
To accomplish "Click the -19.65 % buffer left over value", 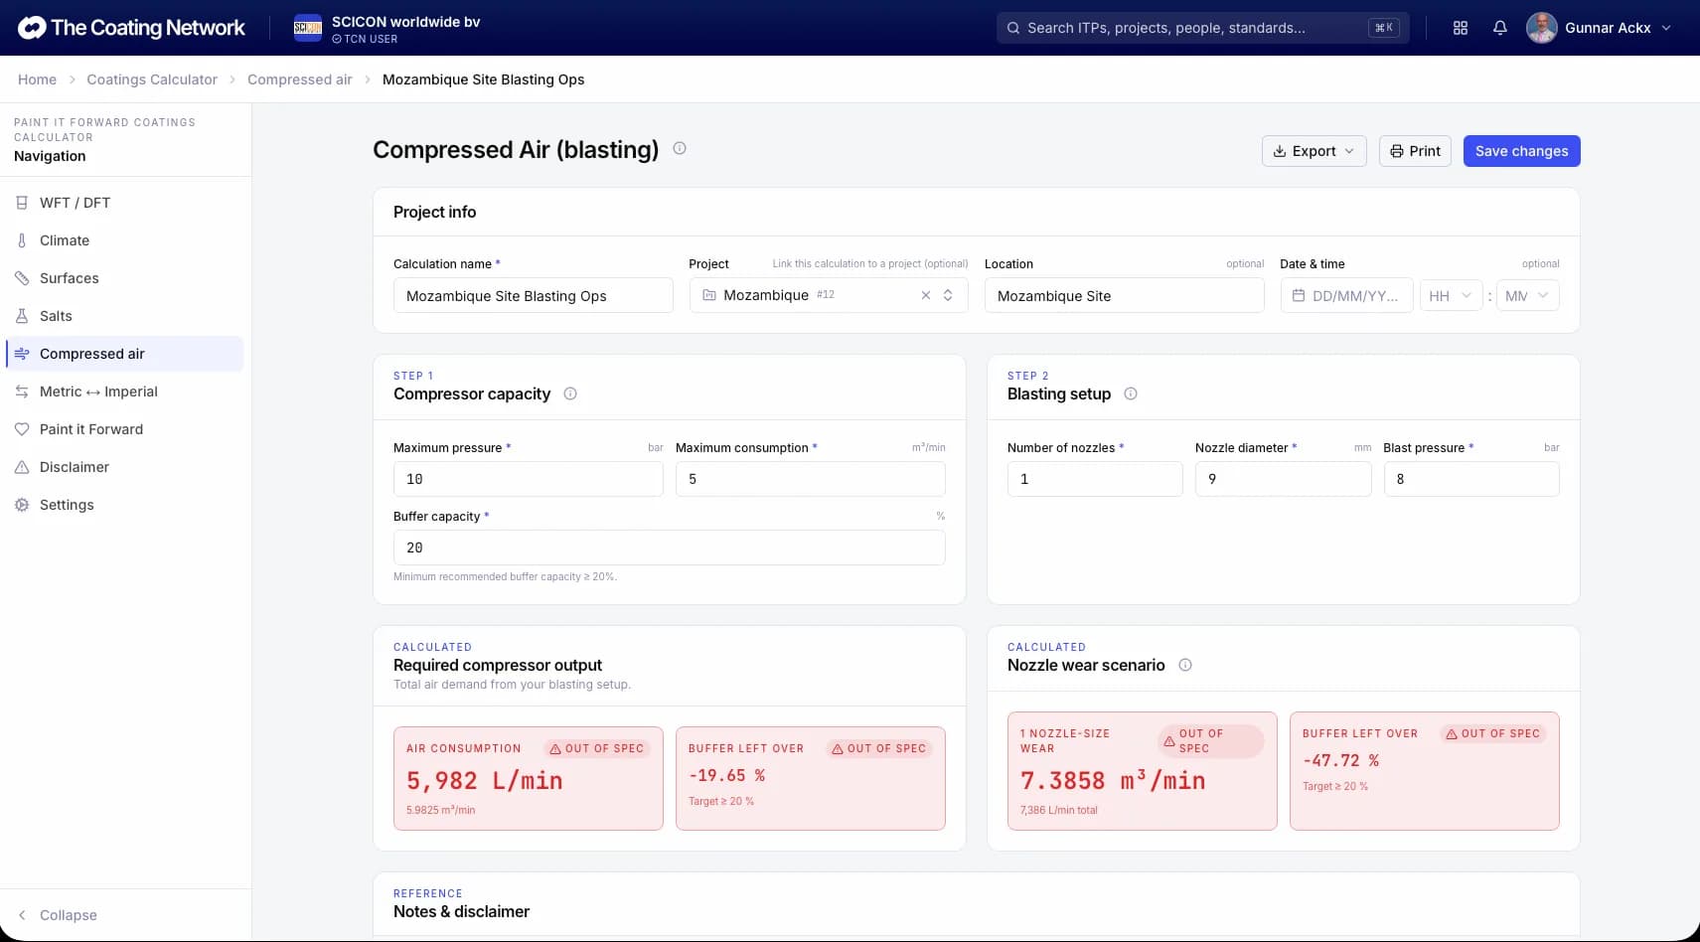I will (726, 775).
